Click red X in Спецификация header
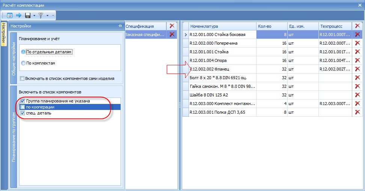 pos(172,26)
